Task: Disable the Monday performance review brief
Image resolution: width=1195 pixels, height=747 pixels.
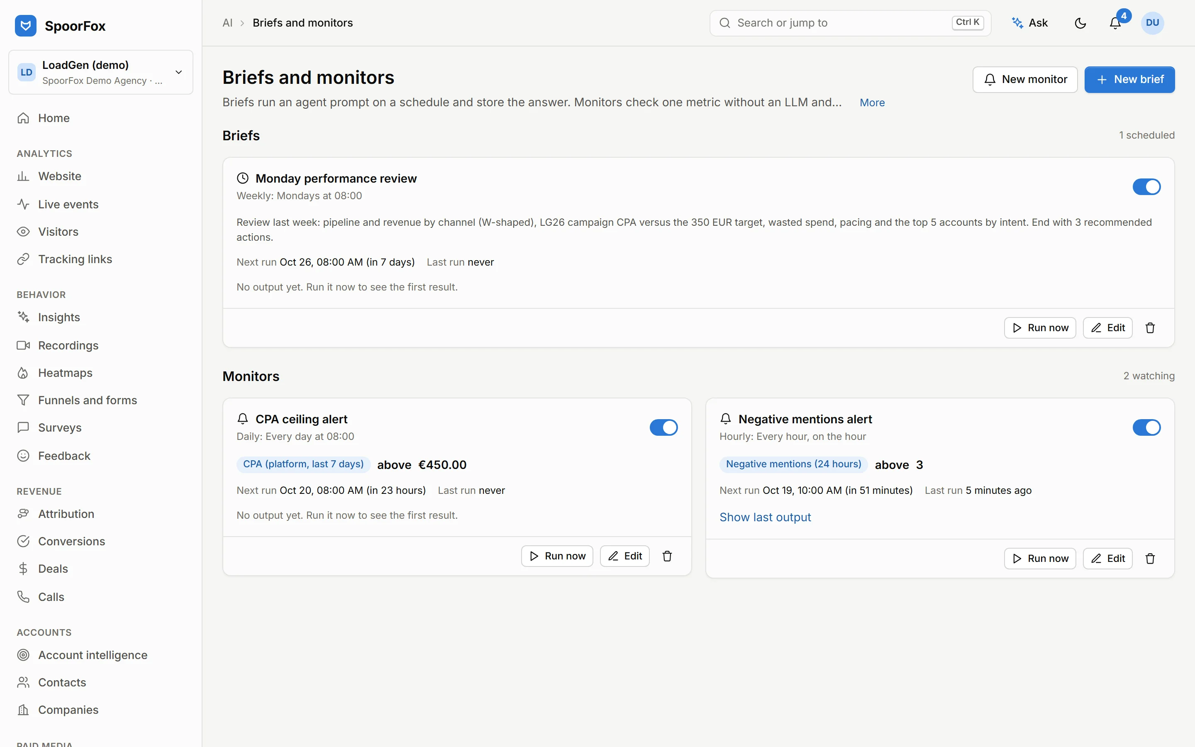Action: coord(1146,187)
